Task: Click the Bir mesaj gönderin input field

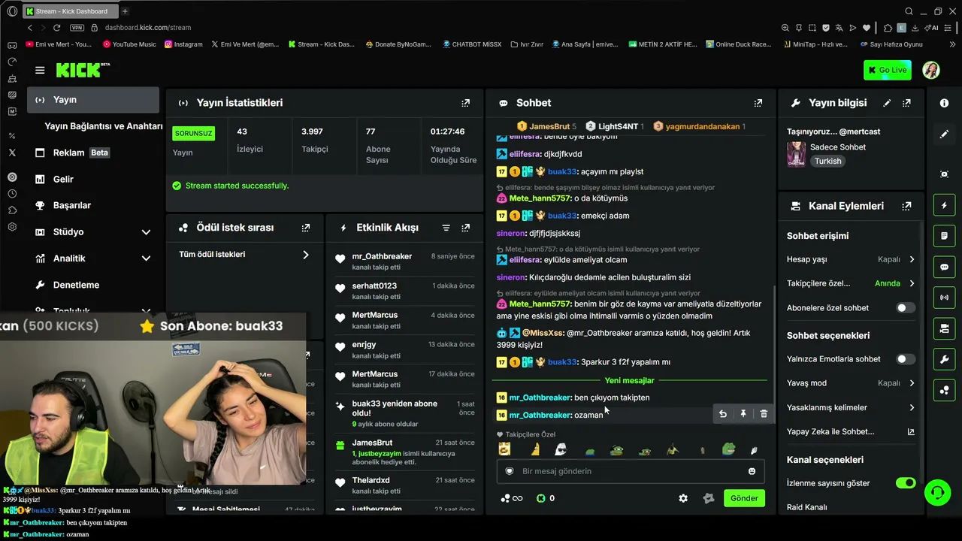Action: tap(631, 471)
